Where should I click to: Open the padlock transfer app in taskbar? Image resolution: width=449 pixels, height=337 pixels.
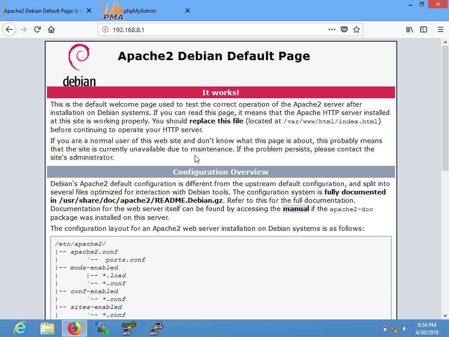[x=102, y=328]
